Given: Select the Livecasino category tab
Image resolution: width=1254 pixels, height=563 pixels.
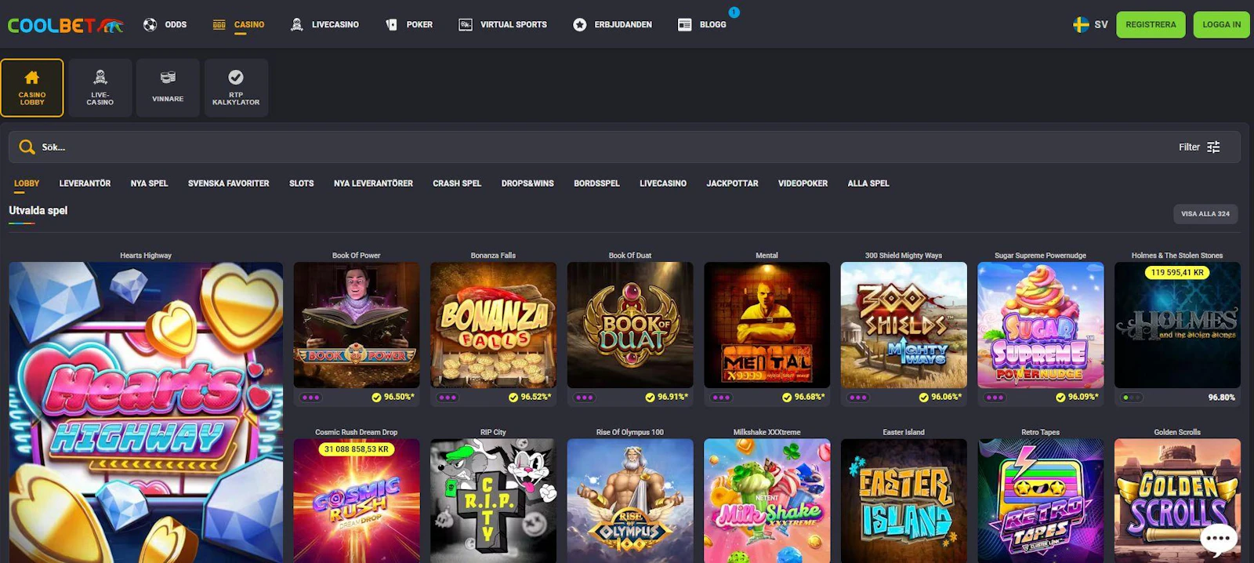Looking at the screenshot, I should (x=663, y=183).
